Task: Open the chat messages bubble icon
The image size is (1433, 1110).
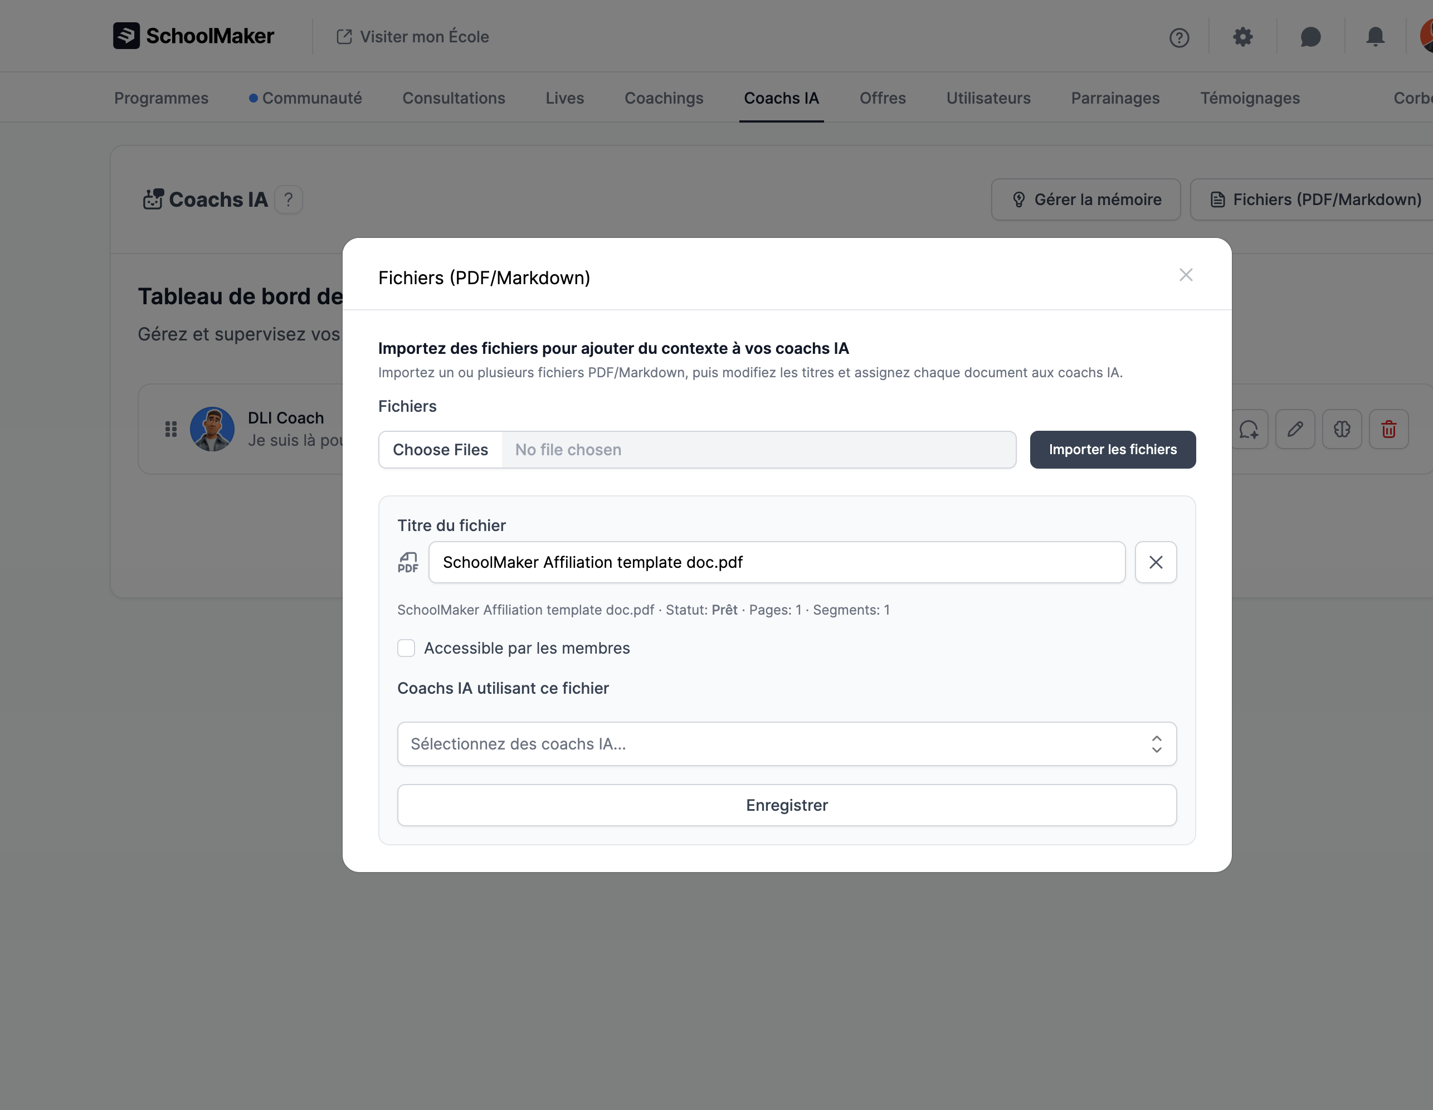Action: pyautogui.click(x=1310, y=37)
